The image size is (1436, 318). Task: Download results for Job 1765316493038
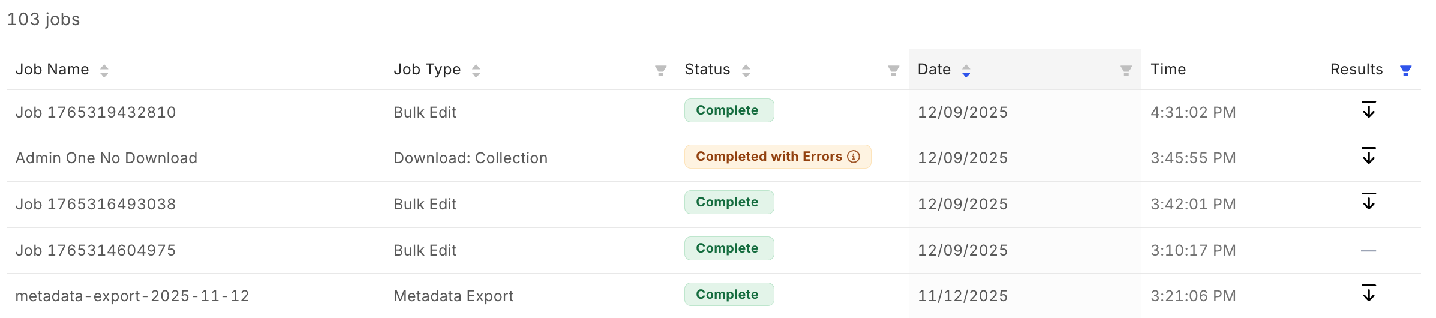(x=1368, y=202)
